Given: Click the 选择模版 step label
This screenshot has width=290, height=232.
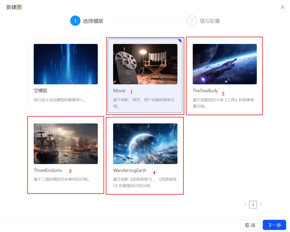Looking at the screenshot, I should point(93,21).
